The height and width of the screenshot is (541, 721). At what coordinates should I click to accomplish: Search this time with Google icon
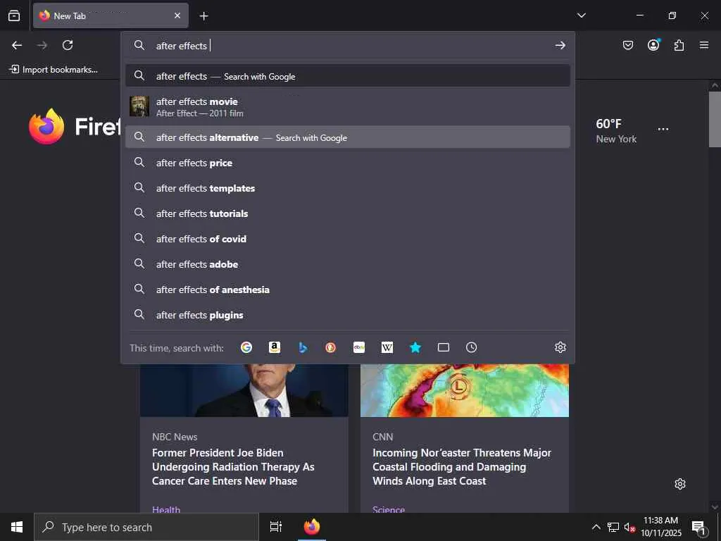click(x=246, y=347)
